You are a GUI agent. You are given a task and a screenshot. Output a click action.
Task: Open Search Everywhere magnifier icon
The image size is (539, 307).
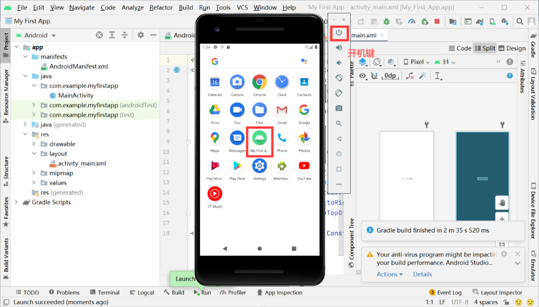click(520, 21)
